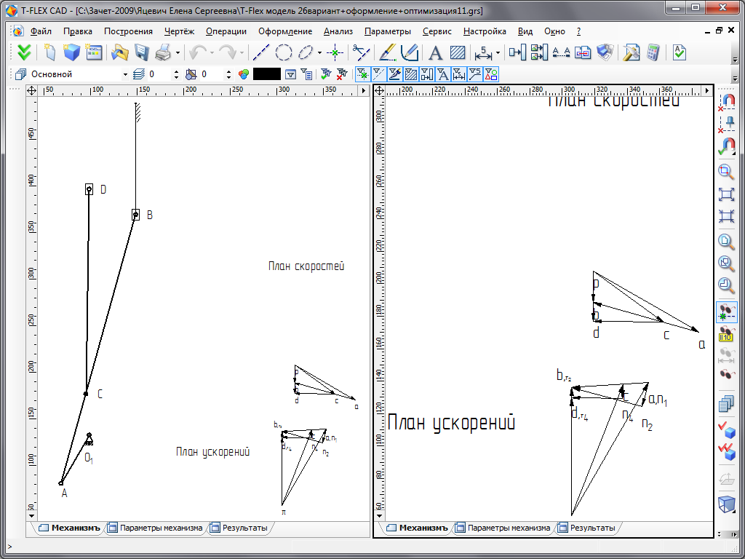Toggle the construction lines selector filter
This screenshot has height=559, width=745.
coord(378,74)
